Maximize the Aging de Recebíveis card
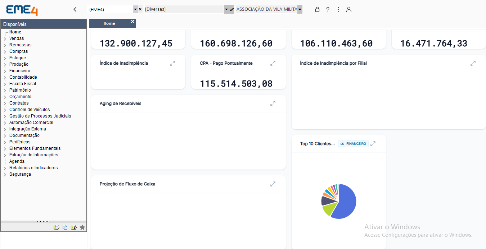Viewport: 486px width, 249px height. (273, 103)
